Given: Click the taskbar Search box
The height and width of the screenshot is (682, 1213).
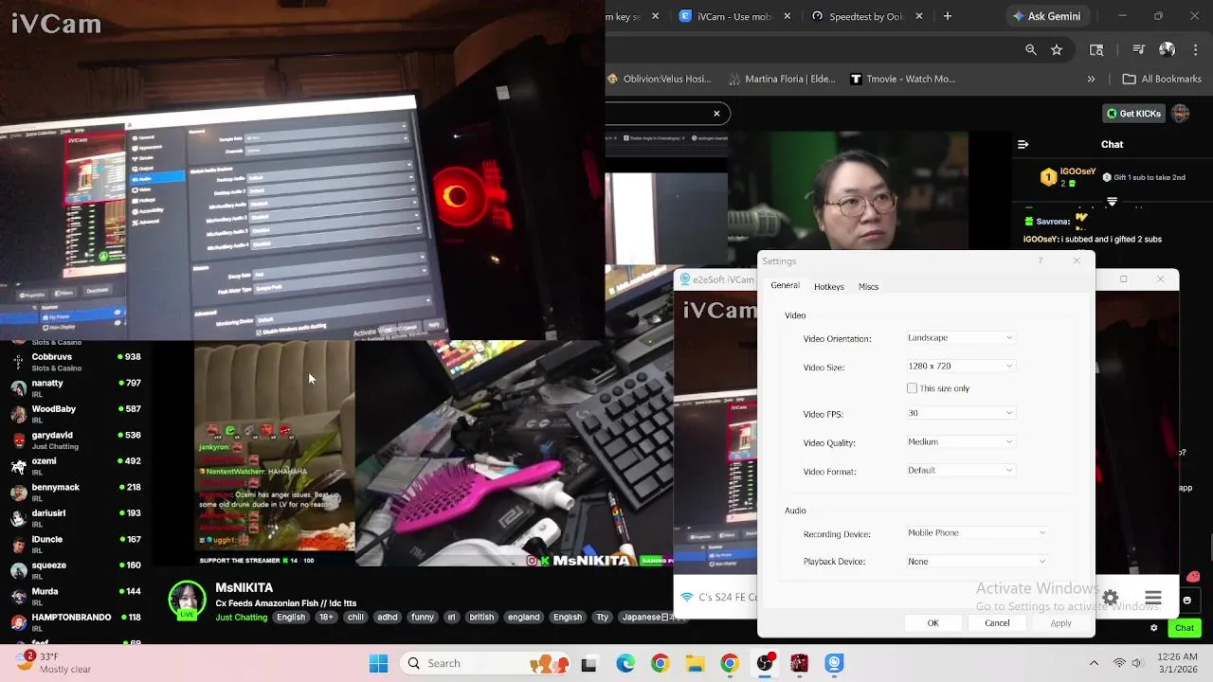Looking at the screenshot, I should tap(487, 663).
